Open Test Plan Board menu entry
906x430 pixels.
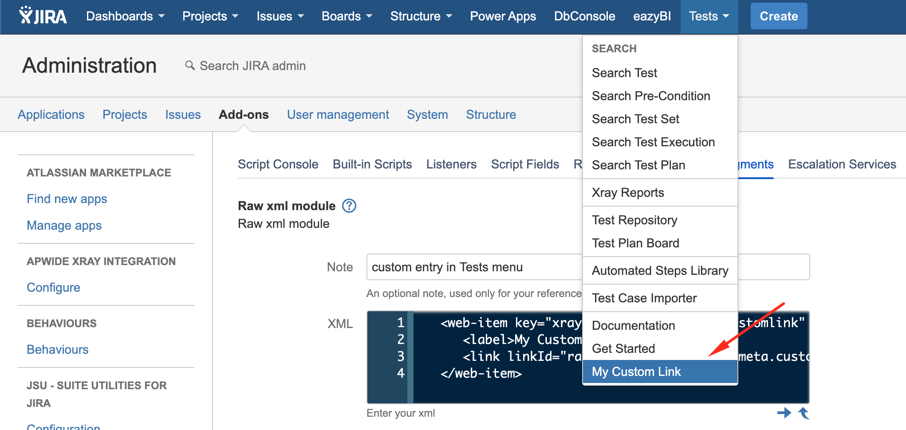point(660,243)
